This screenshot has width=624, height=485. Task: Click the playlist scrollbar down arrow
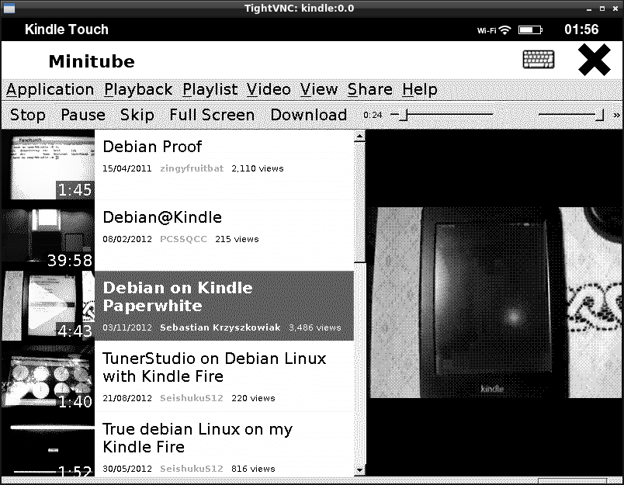pyautogui.click(x=359, y=470)
